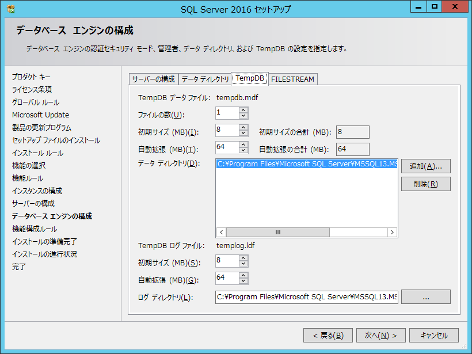Image resolution: width=472 pixels, height=354 pixels.
Task: Decrease log file autogrowth (MB) value
Action: click(x=243, y=281)
